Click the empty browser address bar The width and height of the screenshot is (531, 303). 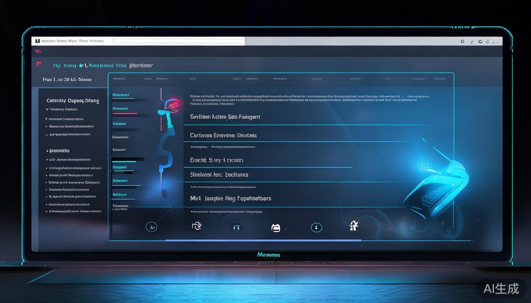(x=178, y=41)
